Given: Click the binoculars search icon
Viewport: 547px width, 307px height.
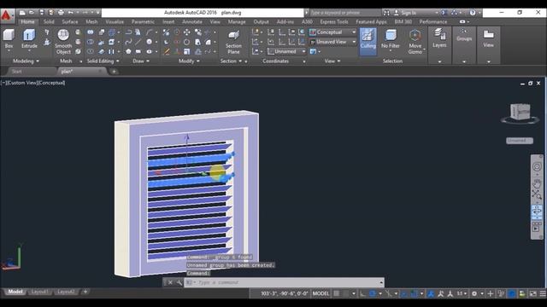Looking at the screenshot, I should (x=386, y=13).
